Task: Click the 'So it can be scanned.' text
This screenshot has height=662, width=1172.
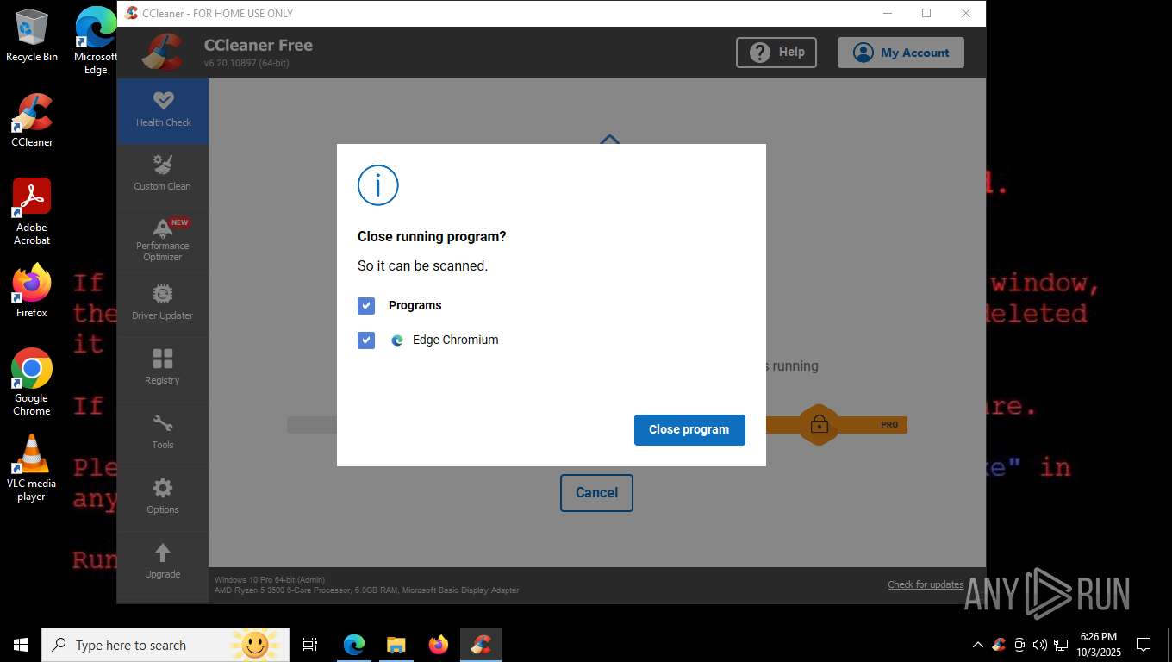Action: coord(422,266)
